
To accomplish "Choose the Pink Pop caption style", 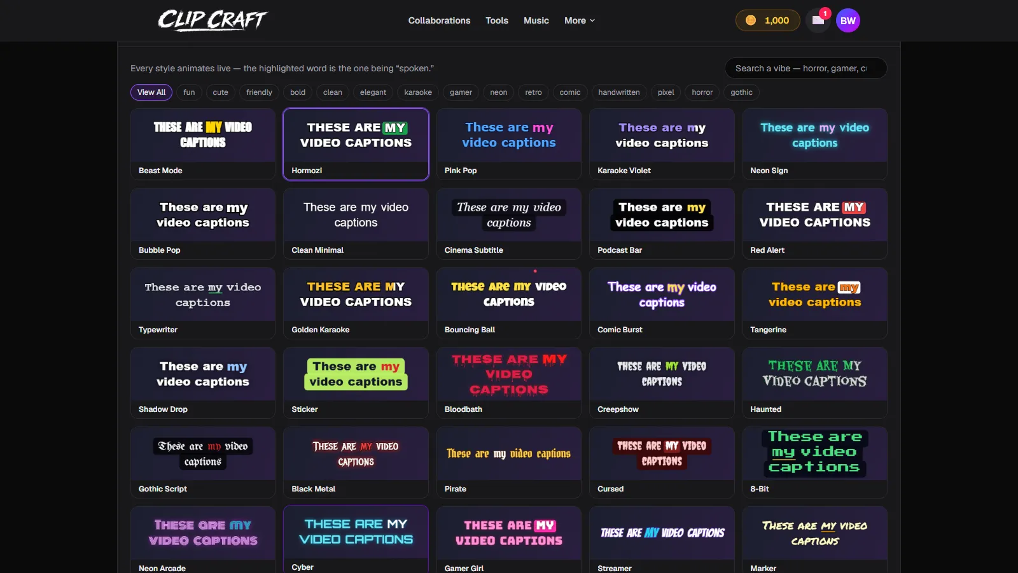I will click(x=509, y=144).
